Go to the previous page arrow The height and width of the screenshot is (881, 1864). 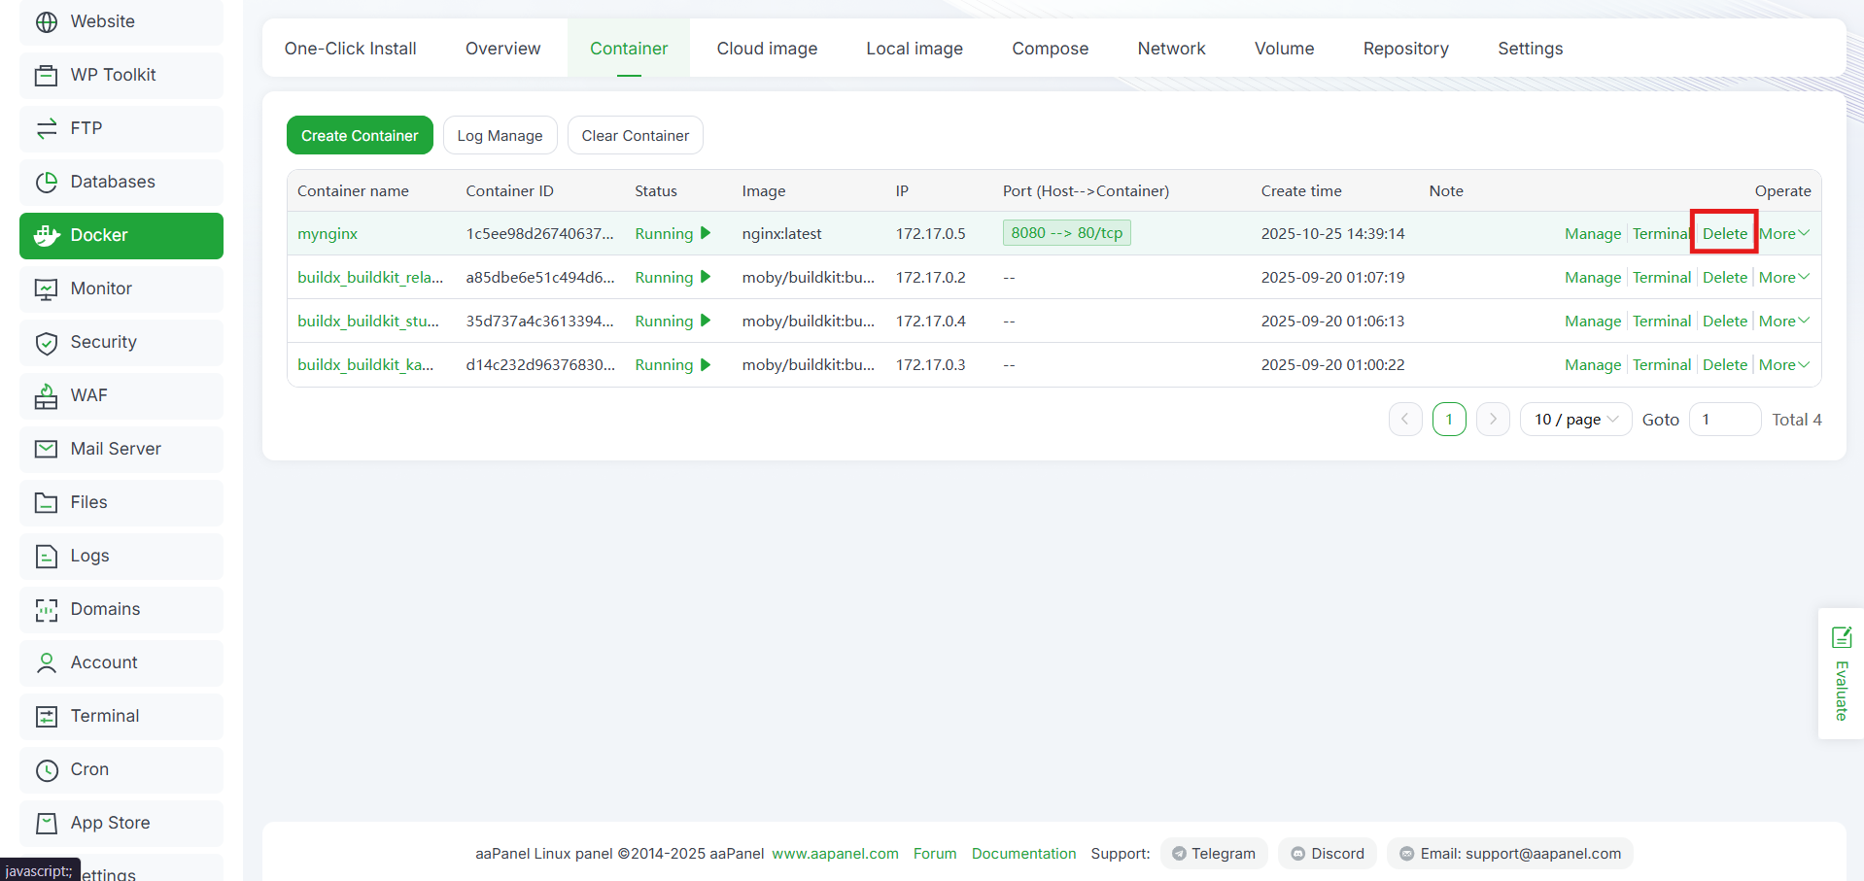(1405, 420)
